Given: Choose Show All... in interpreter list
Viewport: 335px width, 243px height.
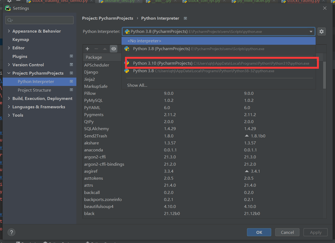Looking at the screenshot, I should pos(218,85).
